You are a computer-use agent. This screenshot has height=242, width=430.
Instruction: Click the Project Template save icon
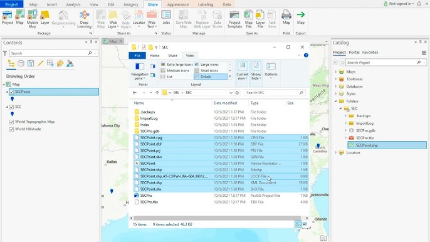pos(234,19)
